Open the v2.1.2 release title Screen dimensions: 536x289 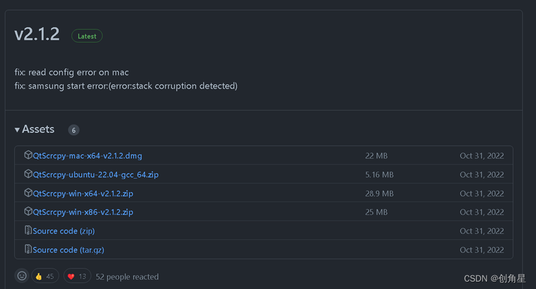[37, 35]
